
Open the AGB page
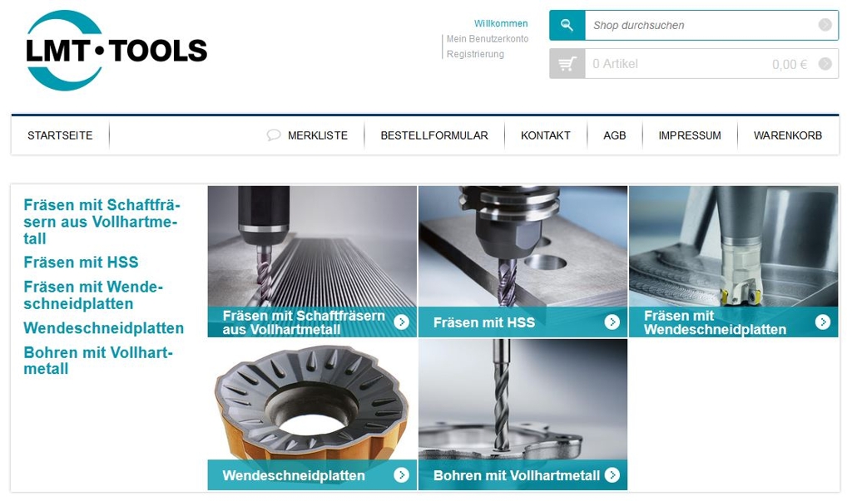[x=615, y=135]
